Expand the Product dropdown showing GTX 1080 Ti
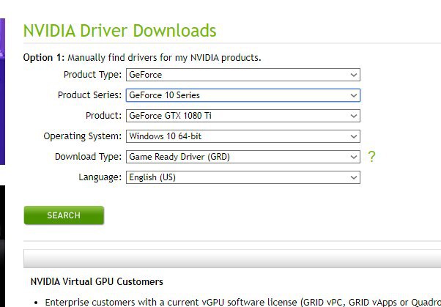Viewport: 441px width, 307px height. pos(243,116)
